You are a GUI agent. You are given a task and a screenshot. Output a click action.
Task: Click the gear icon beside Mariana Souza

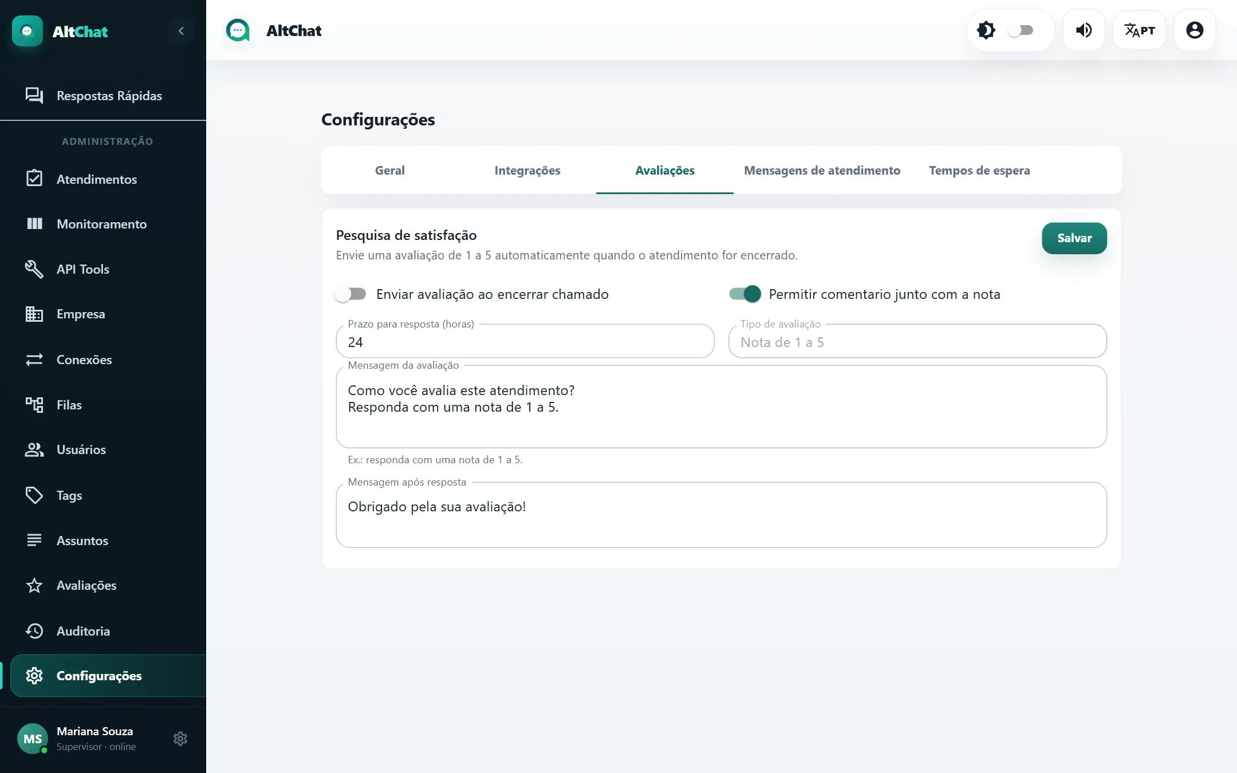tap(180, 739)
